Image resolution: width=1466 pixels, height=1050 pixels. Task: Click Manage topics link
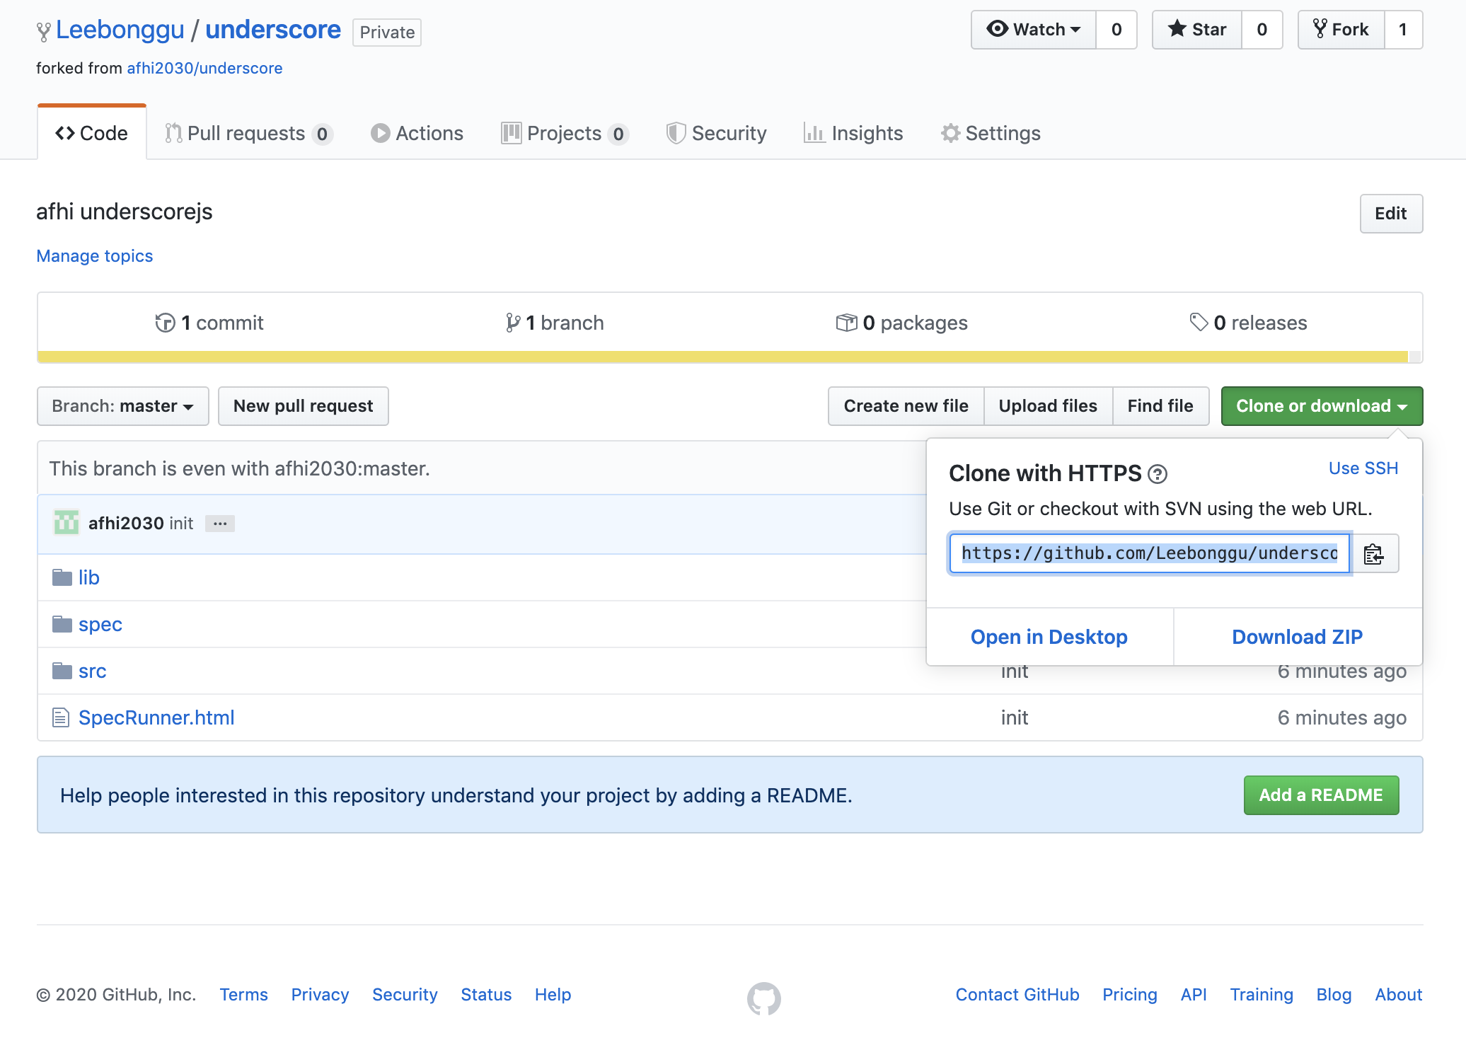(95, 256)
